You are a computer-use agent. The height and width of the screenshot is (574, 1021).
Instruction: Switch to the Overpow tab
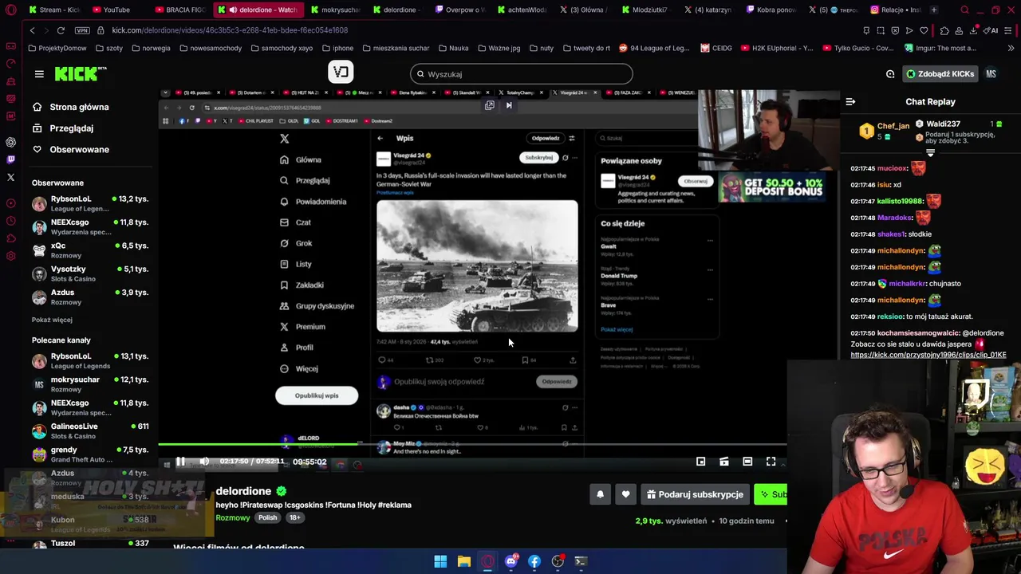click(x=461, y=10)
